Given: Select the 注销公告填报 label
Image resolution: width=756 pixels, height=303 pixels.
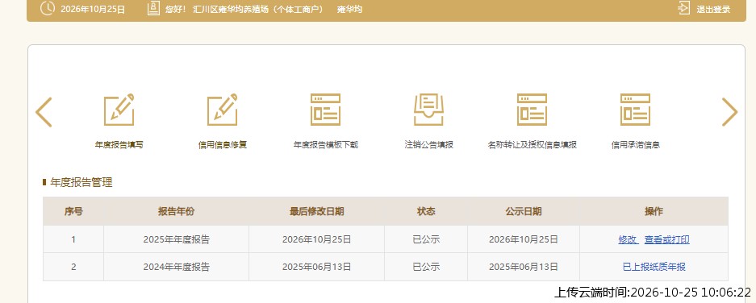Looking at the screenshot, I should tap(428, 145).
